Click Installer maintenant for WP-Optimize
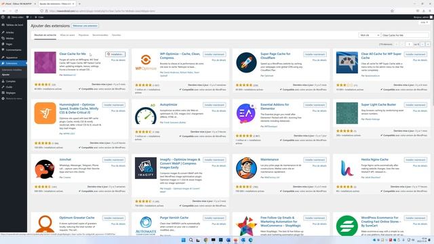This screenshot has height=244, width=434. 214,54
